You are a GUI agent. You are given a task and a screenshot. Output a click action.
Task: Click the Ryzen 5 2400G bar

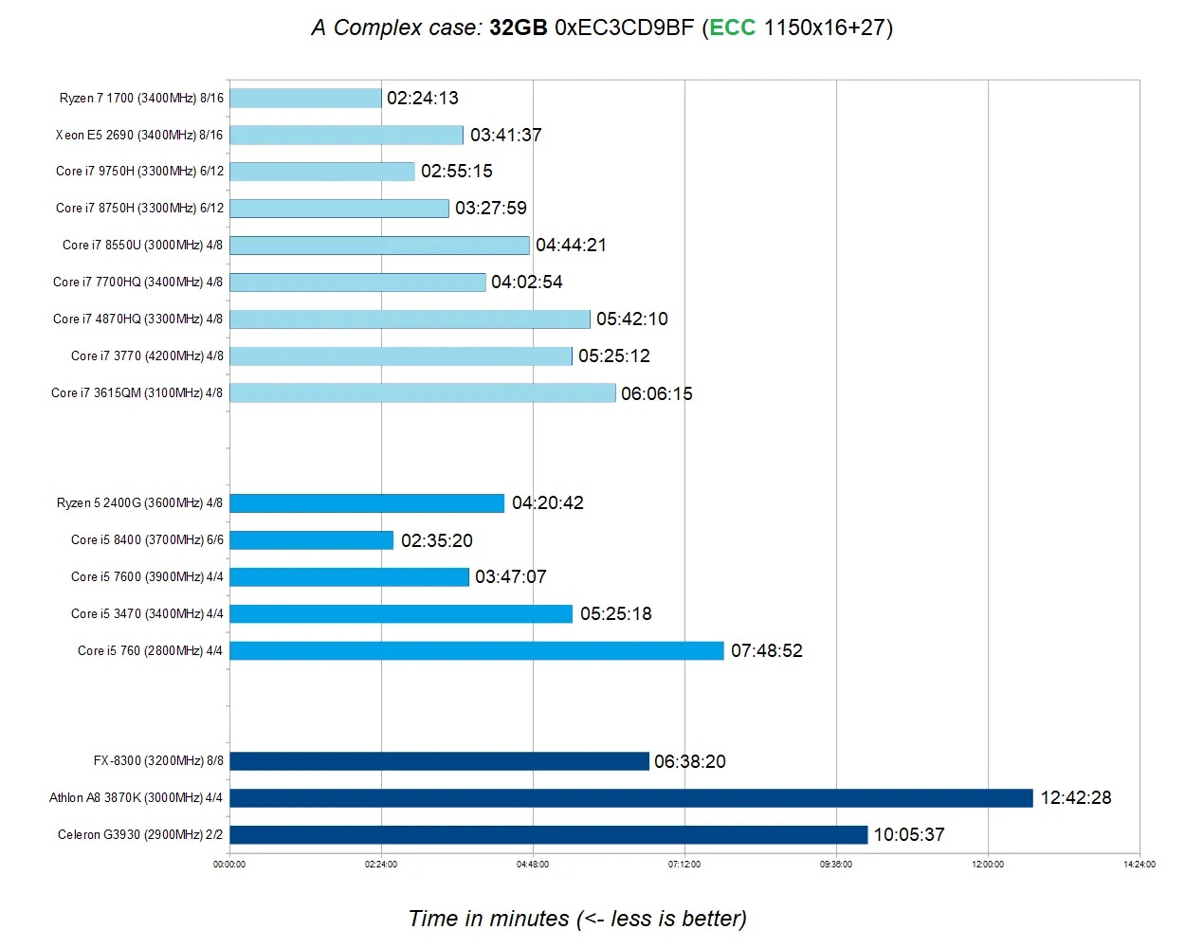[x=368, y=503]
